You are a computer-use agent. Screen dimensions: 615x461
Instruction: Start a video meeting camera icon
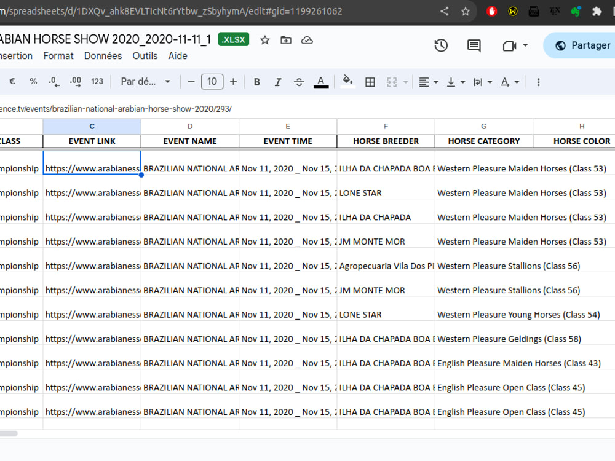(509, 46)
